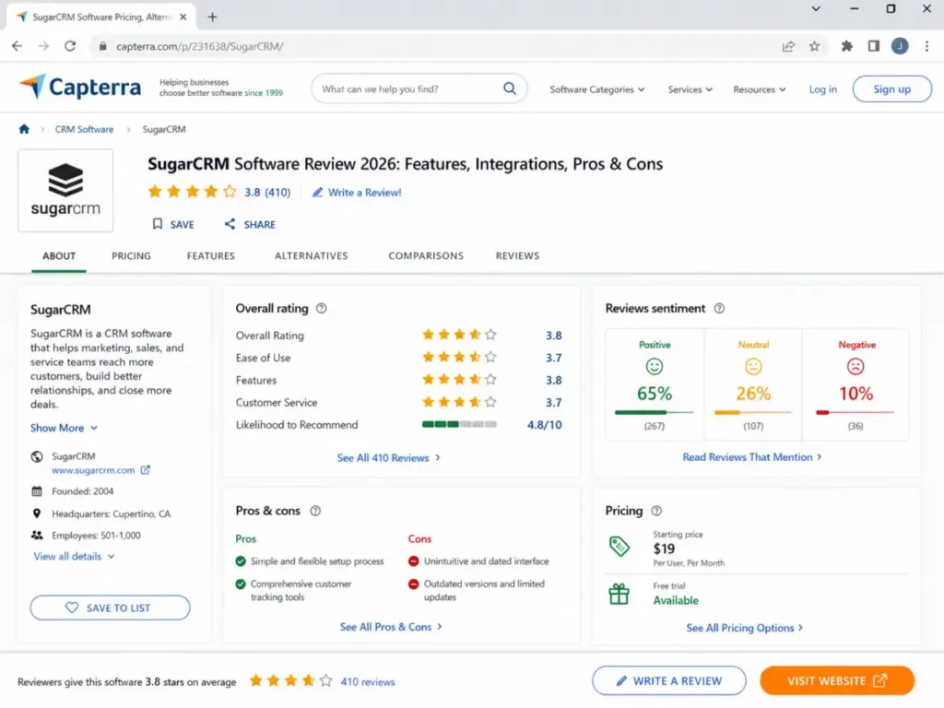This screenshot has width=944, height=708.
Task: Click the SHARE icon
Action: (x=230, y=224)
